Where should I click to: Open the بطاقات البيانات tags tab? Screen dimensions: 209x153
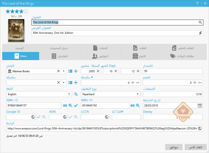click(182, 56)
